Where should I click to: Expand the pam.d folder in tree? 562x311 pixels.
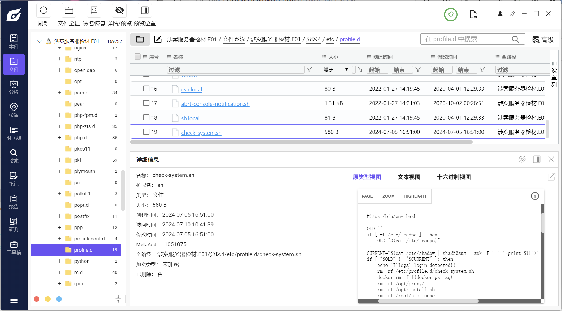pyautogui.click(x=59, y=93)
